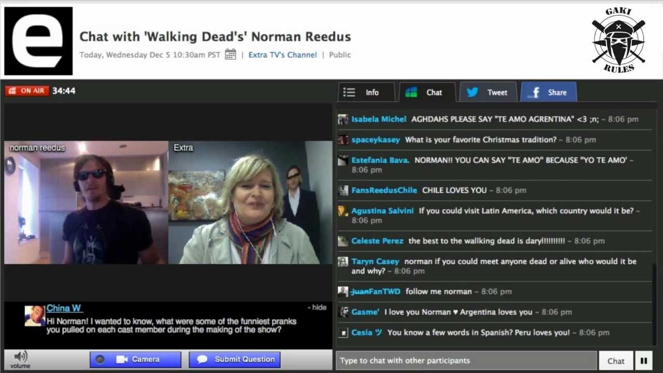The height and width of the screenshot is (373, 663).
Task: Click the Submit Question button
Action: [235, 360]
